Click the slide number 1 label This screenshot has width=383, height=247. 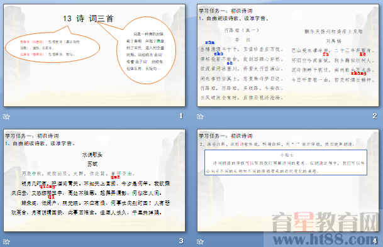pyautogui.click(x=180, y=116)
